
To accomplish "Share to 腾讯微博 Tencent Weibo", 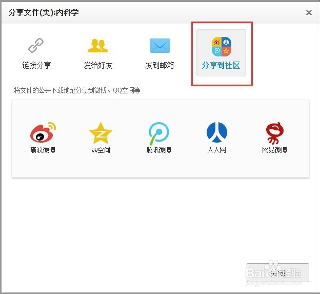I will point(159,138).
